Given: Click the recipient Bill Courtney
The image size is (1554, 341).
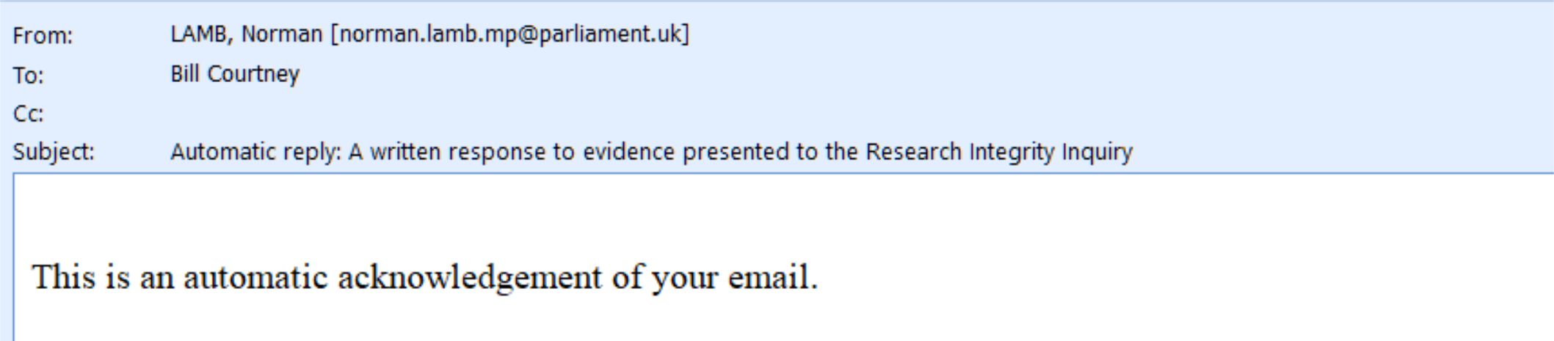Looking at the screenshot, I should click(235, 74).
